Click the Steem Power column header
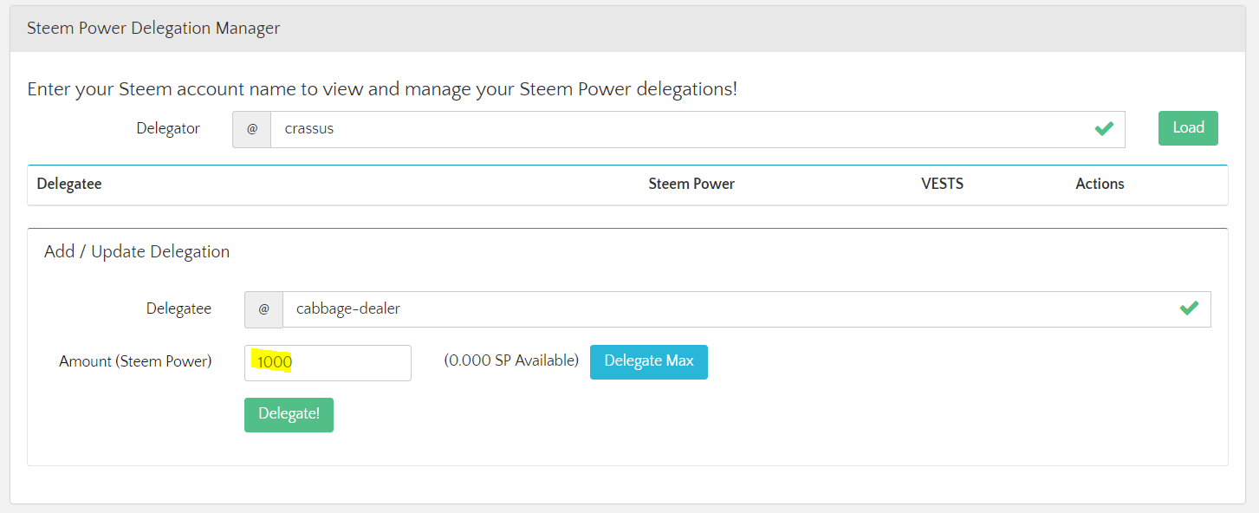Image resolution: width=1259 pixels, height=513 pixels. [x=691, y=184]
